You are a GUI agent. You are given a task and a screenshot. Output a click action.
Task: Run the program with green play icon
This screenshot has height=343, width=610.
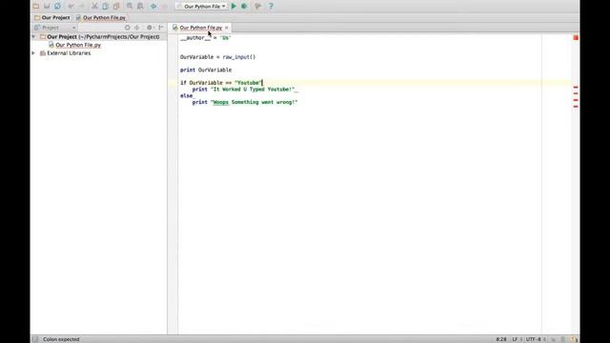tap(234, 7)
